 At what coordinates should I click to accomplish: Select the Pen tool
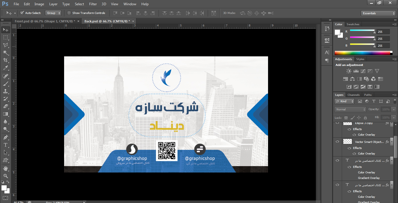click(x=5, y=137)
